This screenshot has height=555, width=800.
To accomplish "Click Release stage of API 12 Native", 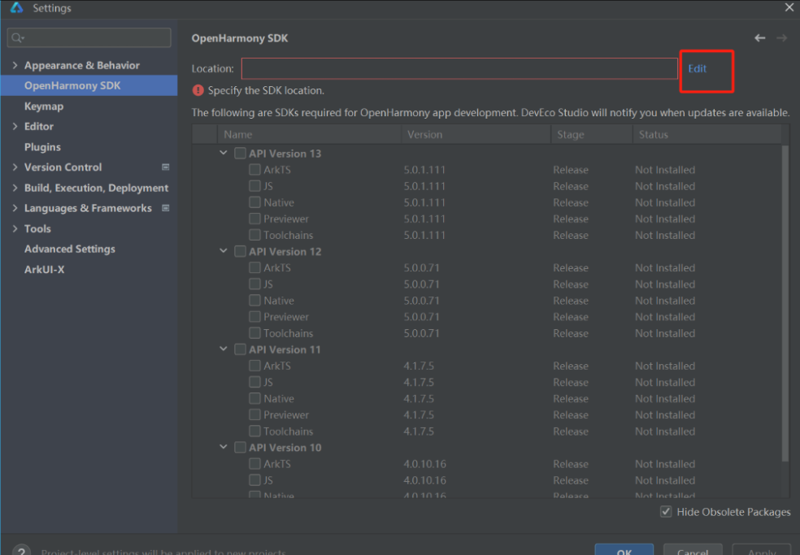I will coord(571,301).
